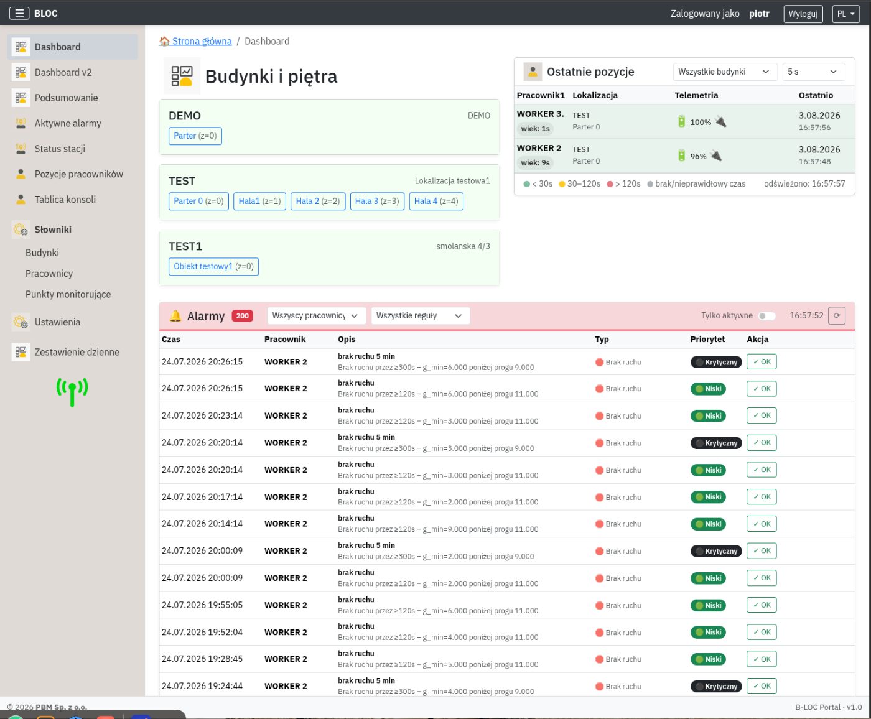The width and height of the screenshot is (871, 719).
Task: Open the Wszyscy pracownicy filter dropdown
Action: pos(316,316)
